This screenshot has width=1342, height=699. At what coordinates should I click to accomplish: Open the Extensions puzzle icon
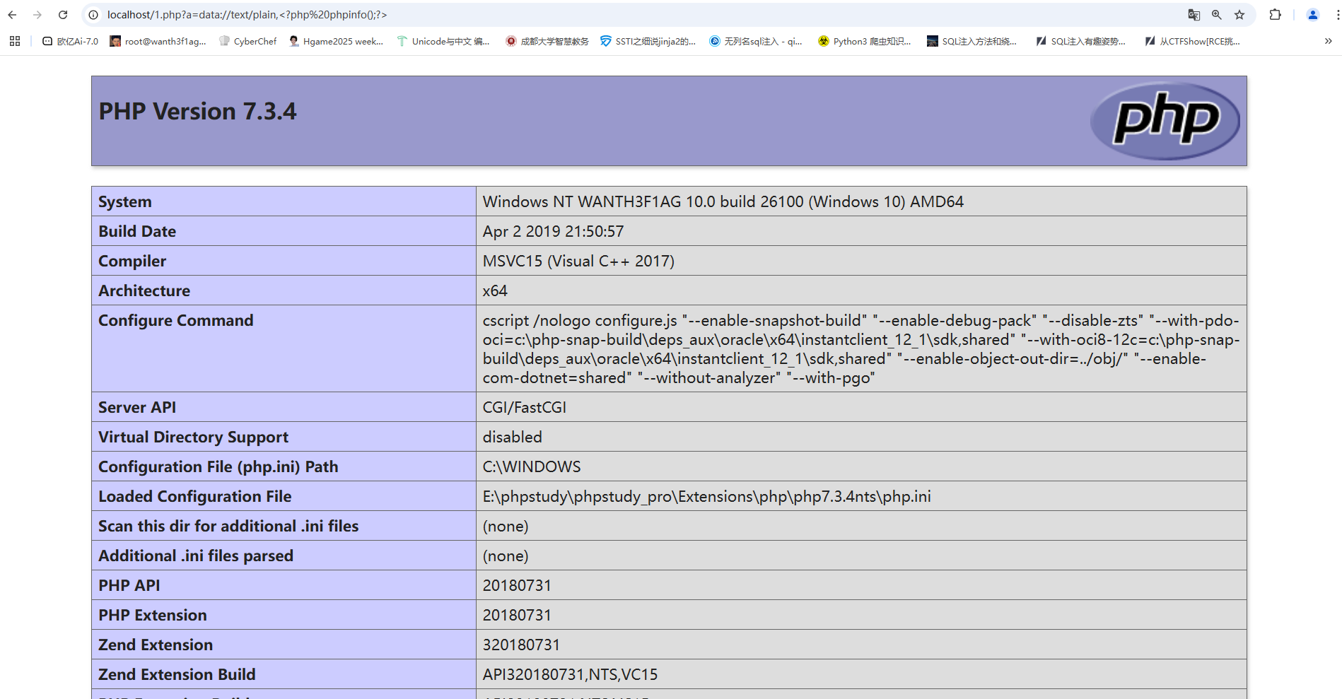coord(1275,15)
